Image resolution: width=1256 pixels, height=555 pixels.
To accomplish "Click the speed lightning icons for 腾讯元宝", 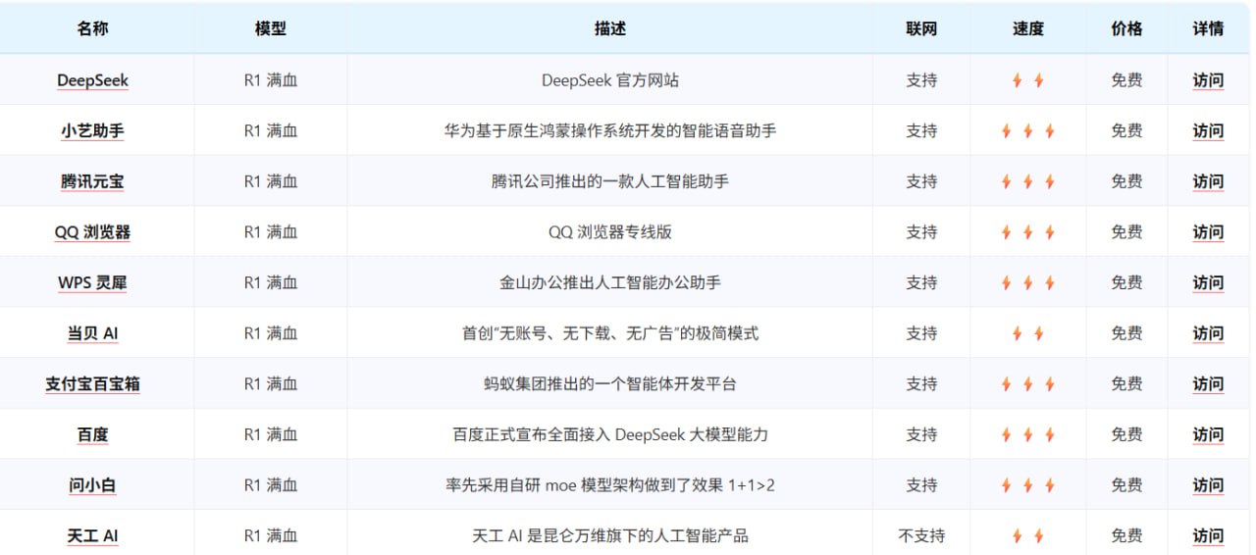I will 1027,181.
